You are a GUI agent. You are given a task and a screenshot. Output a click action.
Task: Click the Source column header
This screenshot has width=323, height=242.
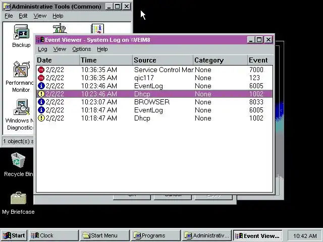[x=163, y=60]
